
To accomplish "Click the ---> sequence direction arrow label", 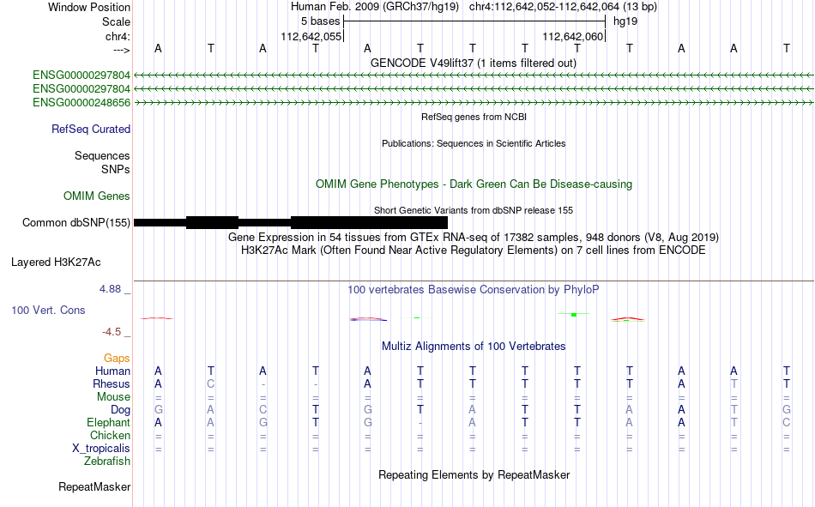I will (122, 50).
